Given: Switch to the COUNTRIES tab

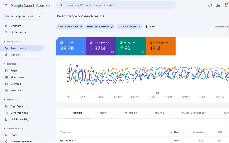Looking at the screenshot, I should [131, 113].
